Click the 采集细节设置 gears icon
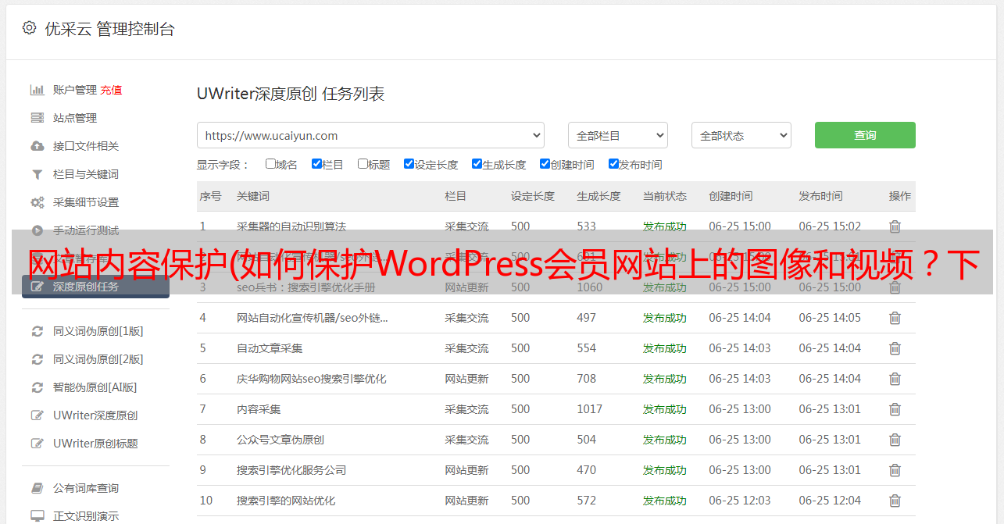 coord(37,202)
